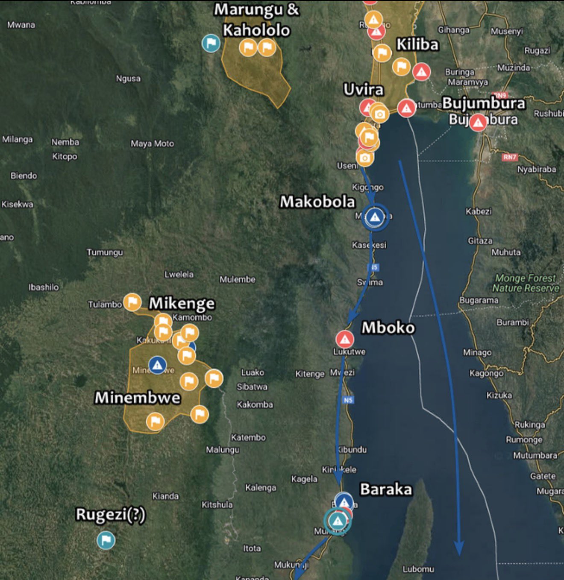Click the orange camera marker at Uvira
The width and height of the screenshot is (564, 580).
click(x=379, y=114)
